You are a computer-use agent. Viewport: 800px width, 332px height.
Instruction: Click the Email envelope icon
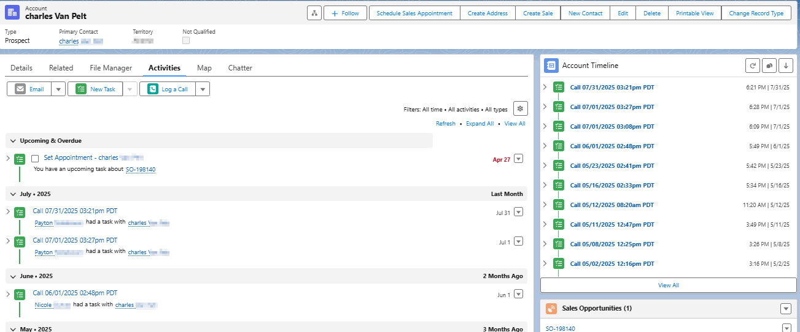pos(20,89)
